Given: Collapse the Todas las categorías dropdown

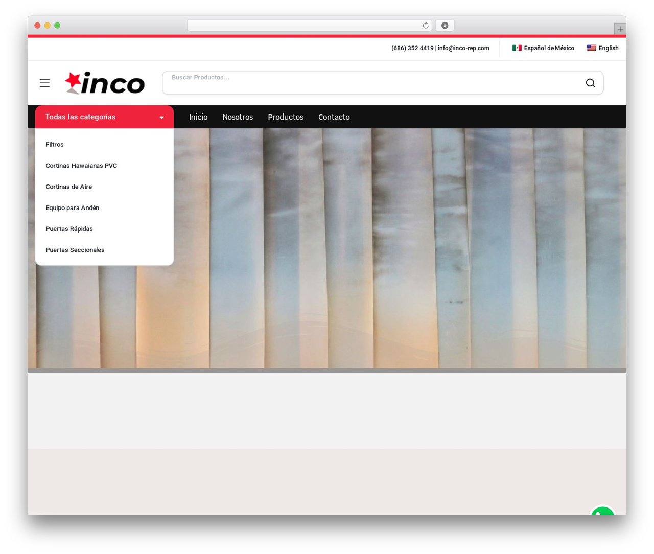Looking at the screenshot, I should click(x=104, y=117).
